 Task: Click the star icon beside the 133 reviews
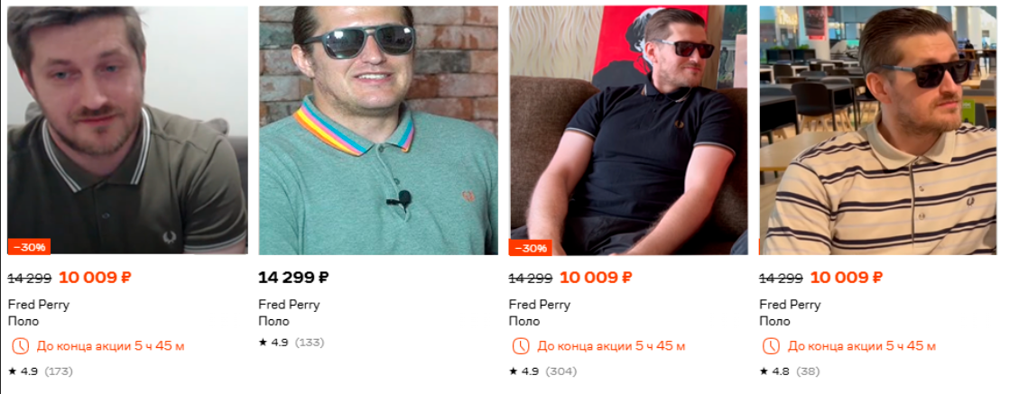click(263, 342)
